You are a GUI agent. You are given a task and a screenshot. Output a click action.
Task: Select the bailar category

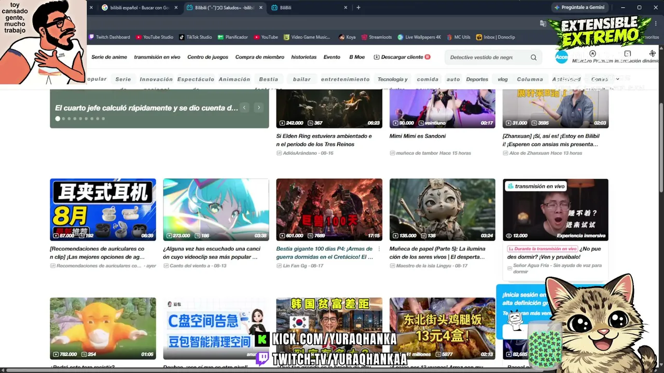point(301,79)
